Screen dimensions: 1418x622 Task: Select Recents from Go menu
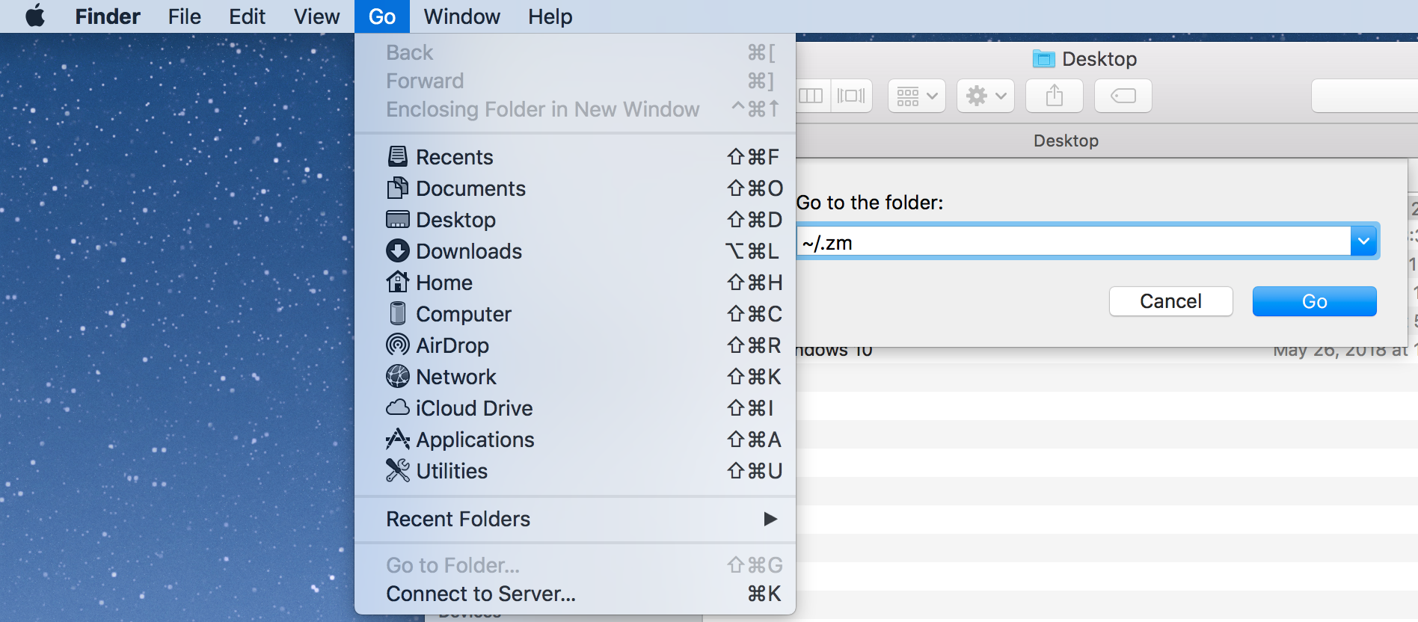click(x=574, y=157)
